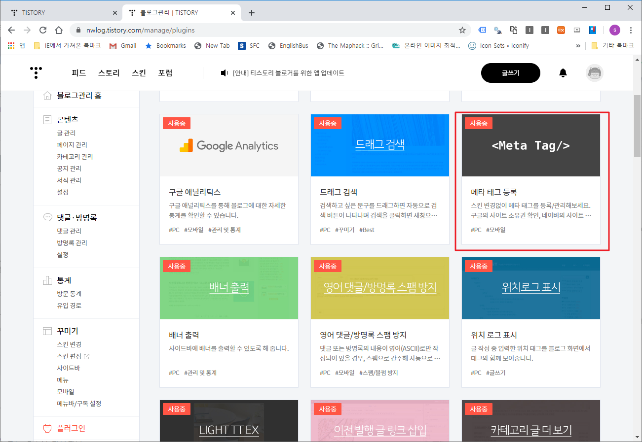Open the IE에서 가져온 북마크 folder
This screenshot has height=442, width=642.
[67, 45]
